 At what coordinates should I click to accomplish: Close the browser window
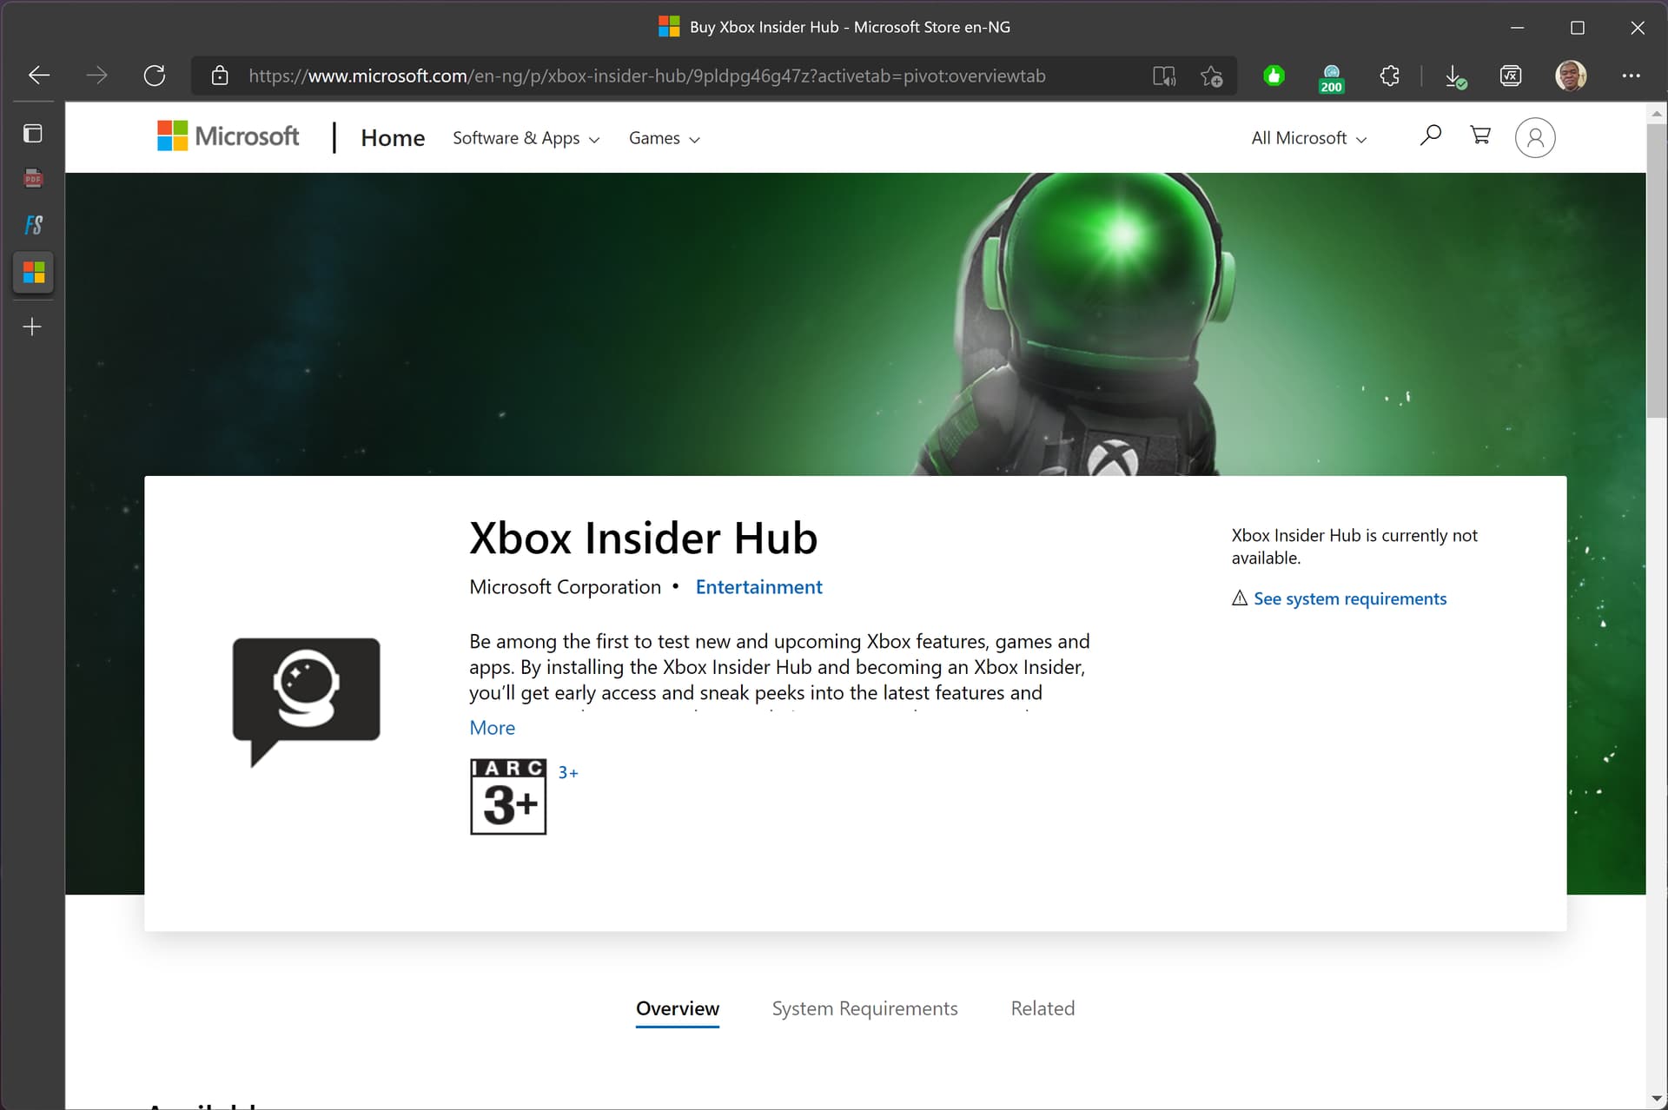coord(1638,28)
